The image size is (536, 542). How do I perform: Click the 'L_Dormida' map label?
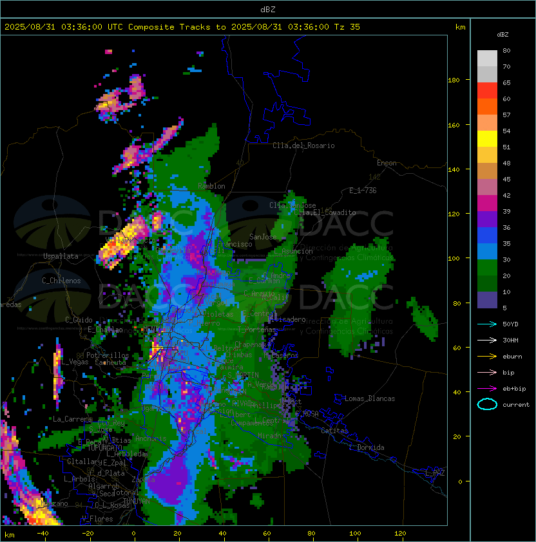(367, 447)
